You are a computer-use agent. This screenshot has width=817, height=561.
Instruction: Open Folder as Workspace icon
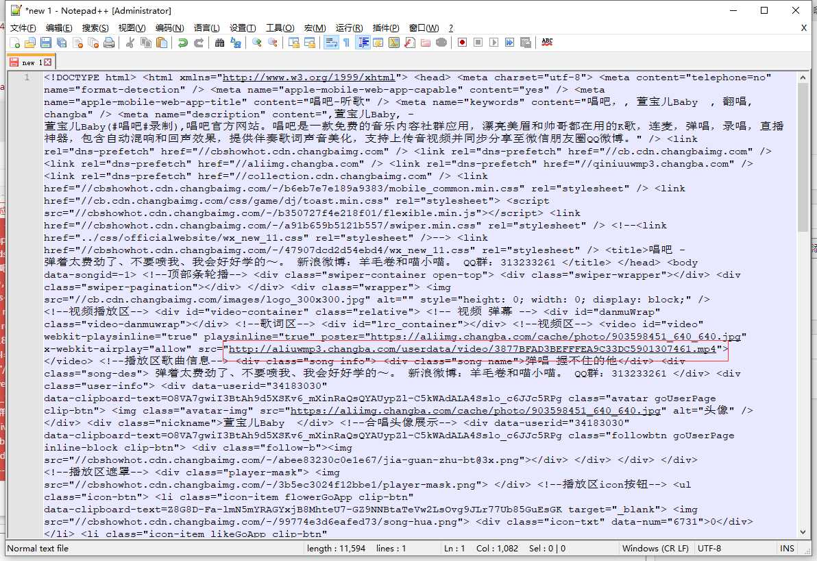click(x=426, y=43)
